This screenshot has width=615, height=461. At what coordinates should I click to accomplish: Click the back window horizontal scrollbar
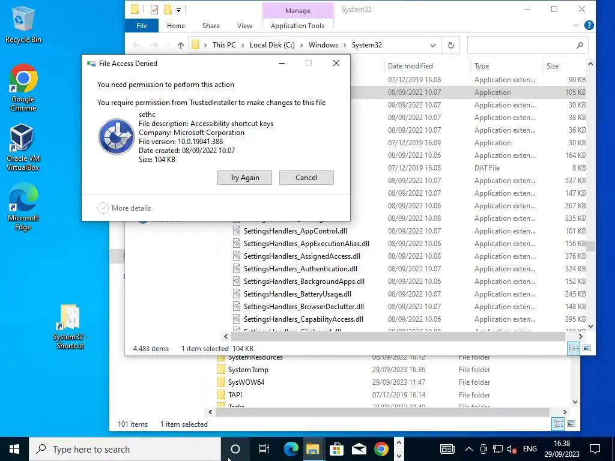pyautogui.click(x=383, y=412)
